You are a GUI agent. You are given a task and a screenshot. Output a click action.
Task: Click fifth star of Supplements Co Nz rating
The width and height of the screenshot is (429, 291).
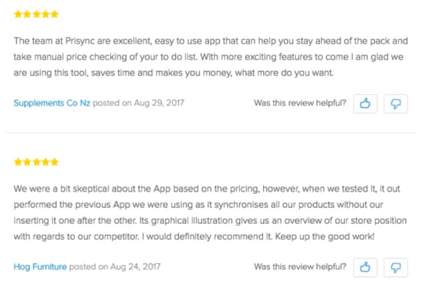(54, 14)
